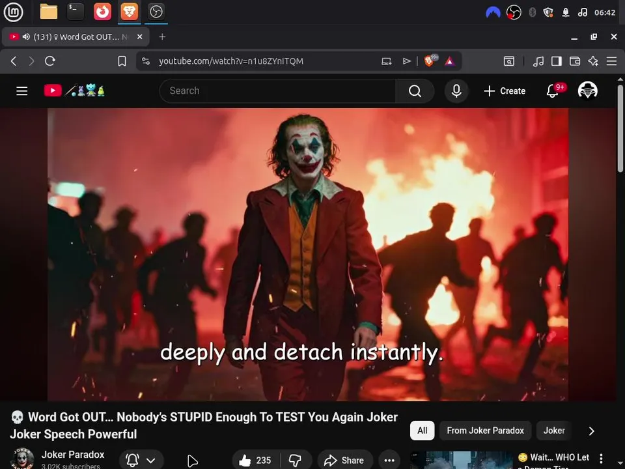Image resolution: width=625 pixels, height=469 pixels.
Task: Open the Joker Paradox channel name
Action: 73,455
